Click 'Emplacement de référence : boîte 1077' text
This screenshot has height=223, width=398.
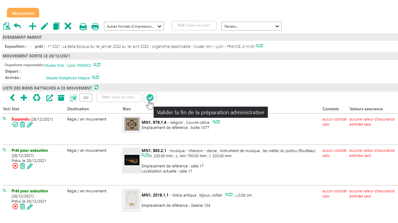pos(175,127)
